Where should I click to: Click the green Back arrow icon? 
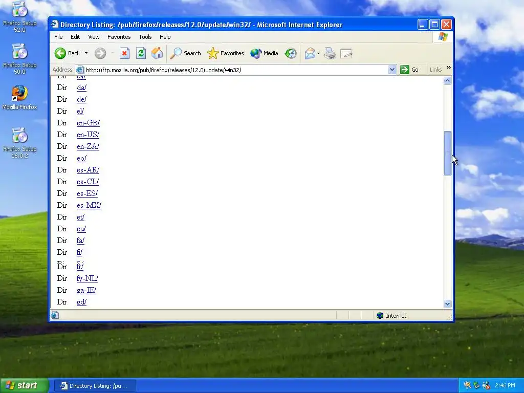pyautogui.click(x=60, y=53)
